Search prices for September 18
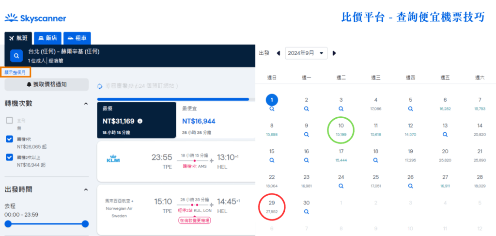The image size is (496, 236). (375, 160)
